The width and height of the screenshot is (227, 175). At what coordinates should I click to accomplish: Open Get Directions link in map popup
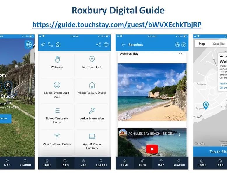click(223, 88)
